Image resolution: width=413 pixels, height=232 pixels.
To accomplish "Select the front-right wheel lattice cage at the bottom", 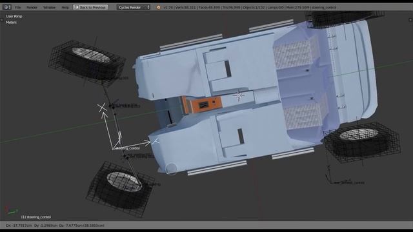I will coord(120,189).
